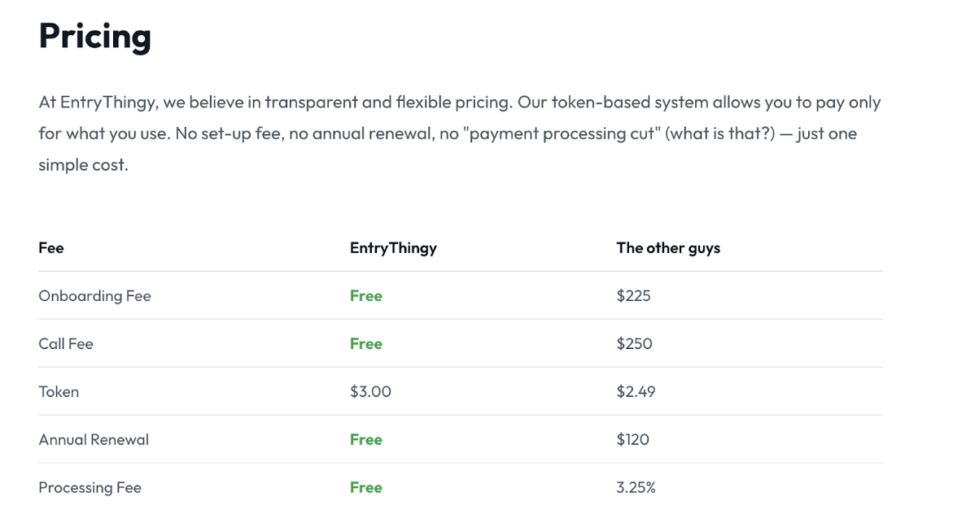Select the Fee column header
The height and width of the screenshot is (519, 975).
point(51,248)
